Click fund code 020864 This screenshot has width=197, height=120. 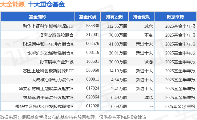pos(93,97)
